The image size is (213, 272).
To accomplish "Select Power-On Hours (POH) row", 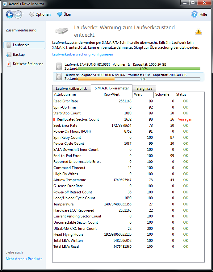I will (128, 131).
